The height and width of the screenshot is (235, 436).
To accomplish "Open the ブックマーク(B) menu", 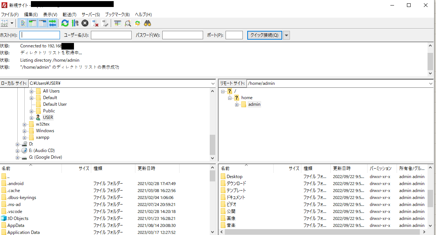I will tap(117, 14).
